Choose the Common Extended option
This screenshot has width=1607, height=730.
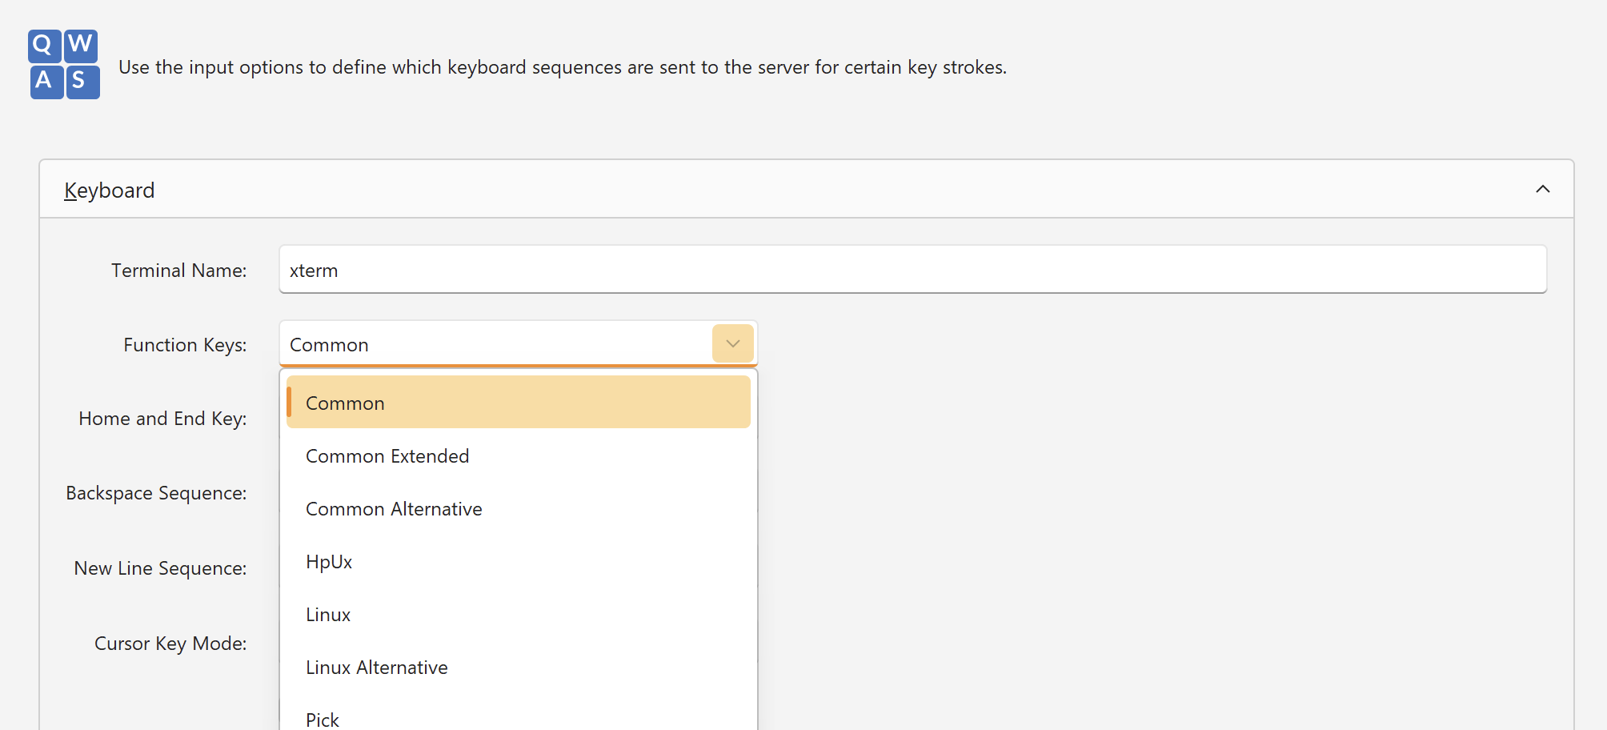click(387, 456)
